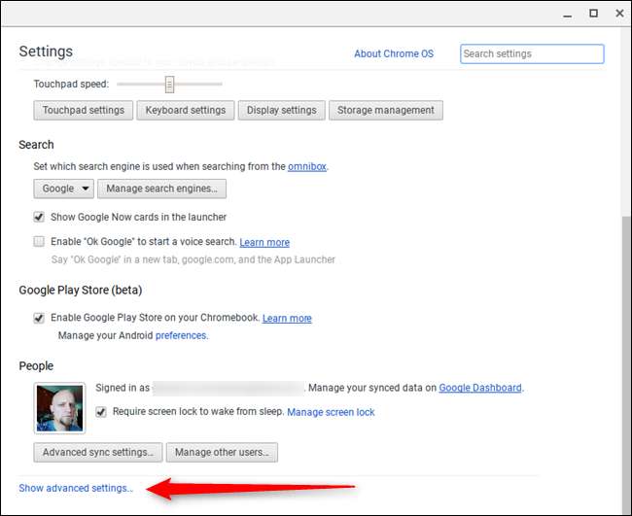Click the vertical scrollbar thumb
This screenshot has height=516, width=632.
[x=626, y=364]
